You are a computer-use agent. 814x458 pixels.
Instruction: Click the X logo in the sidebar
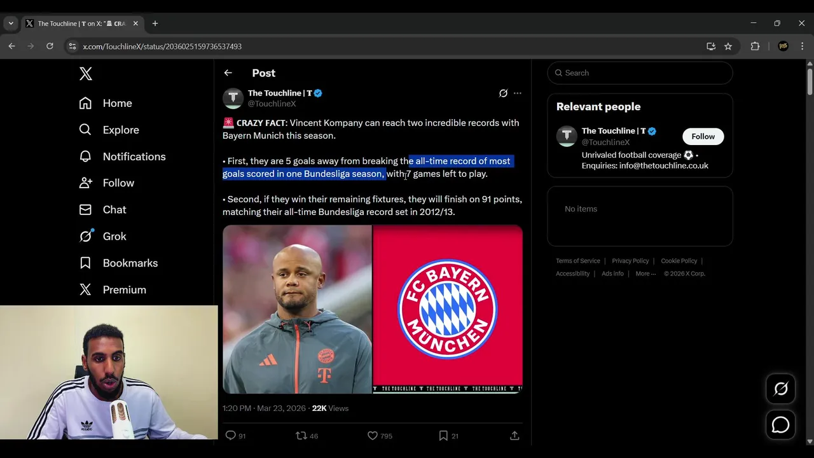(86, 74)
